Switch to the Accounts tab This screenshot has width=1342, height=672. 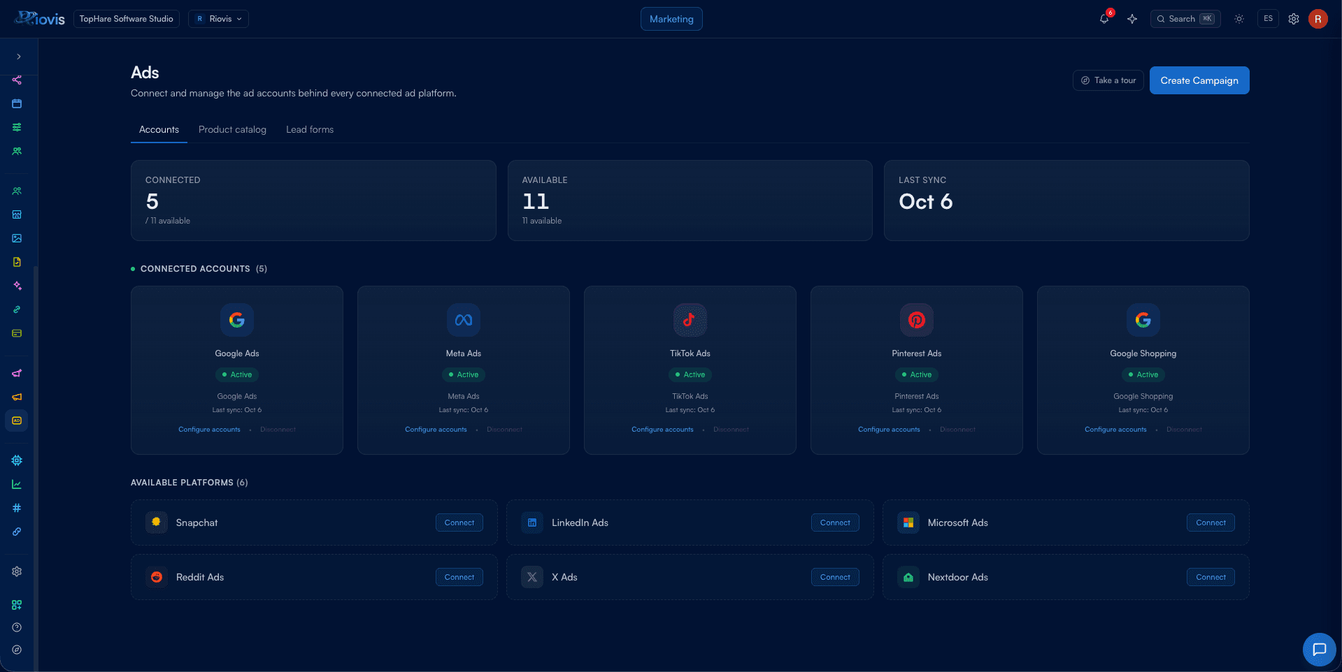(159, 130)
